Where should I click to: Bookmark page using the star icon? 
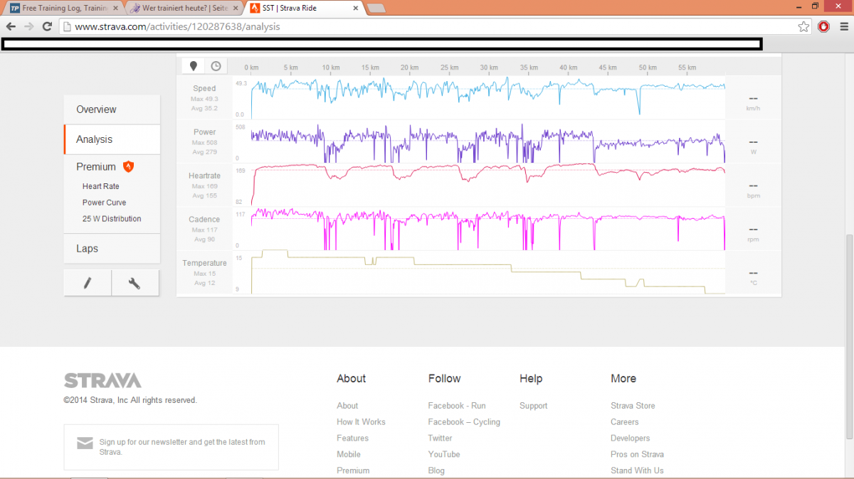[803, 26]
